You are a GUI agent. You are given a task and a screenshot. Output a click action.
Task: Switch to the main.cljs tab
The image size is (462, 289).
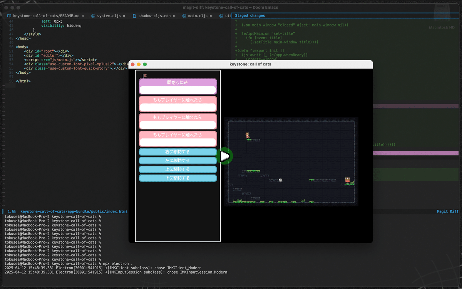(198, 16)
